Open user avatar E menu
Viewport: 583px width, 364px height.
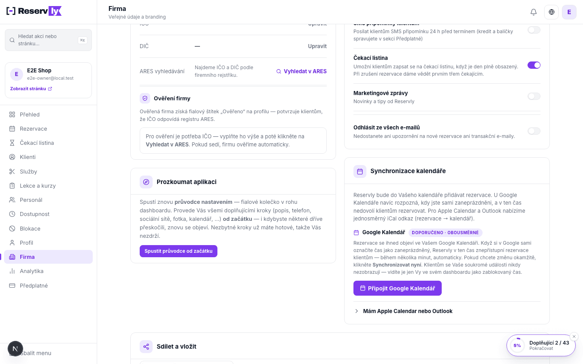569,12
